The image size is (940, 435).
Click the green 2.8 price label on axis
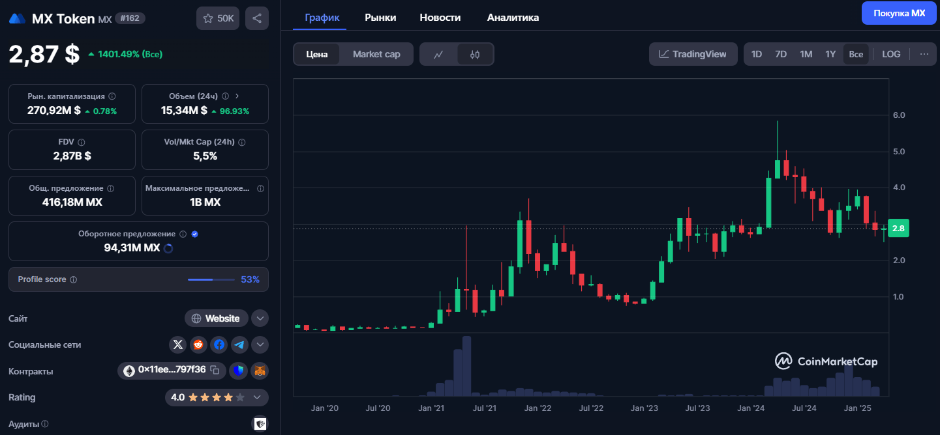point(898,229)
